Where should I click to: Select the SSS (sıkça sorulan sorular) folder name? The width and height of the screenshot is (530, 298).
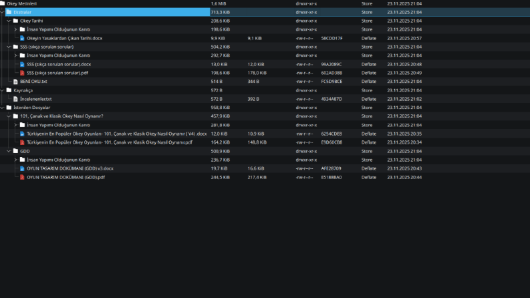tap(47, 47)
